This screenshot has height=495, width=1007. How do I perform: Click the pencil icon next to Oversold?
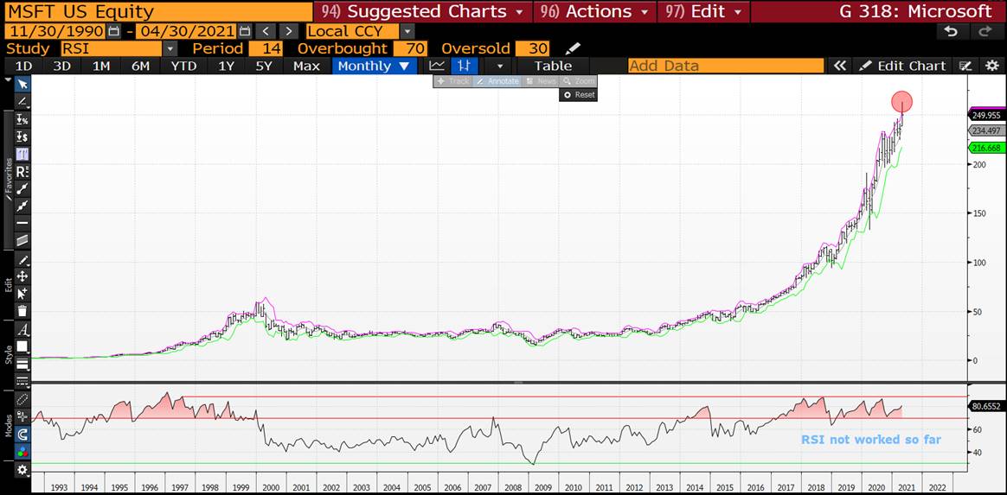[572, 48]
